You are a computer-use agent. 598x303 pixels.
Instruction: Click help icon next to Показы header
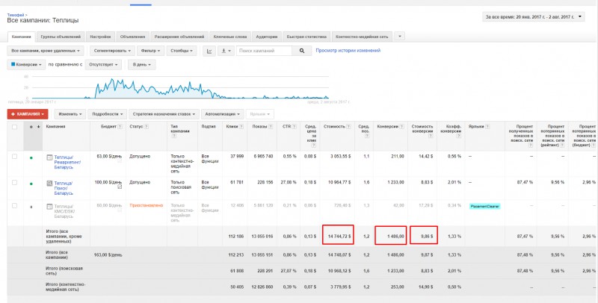click(x=271, y=127)
